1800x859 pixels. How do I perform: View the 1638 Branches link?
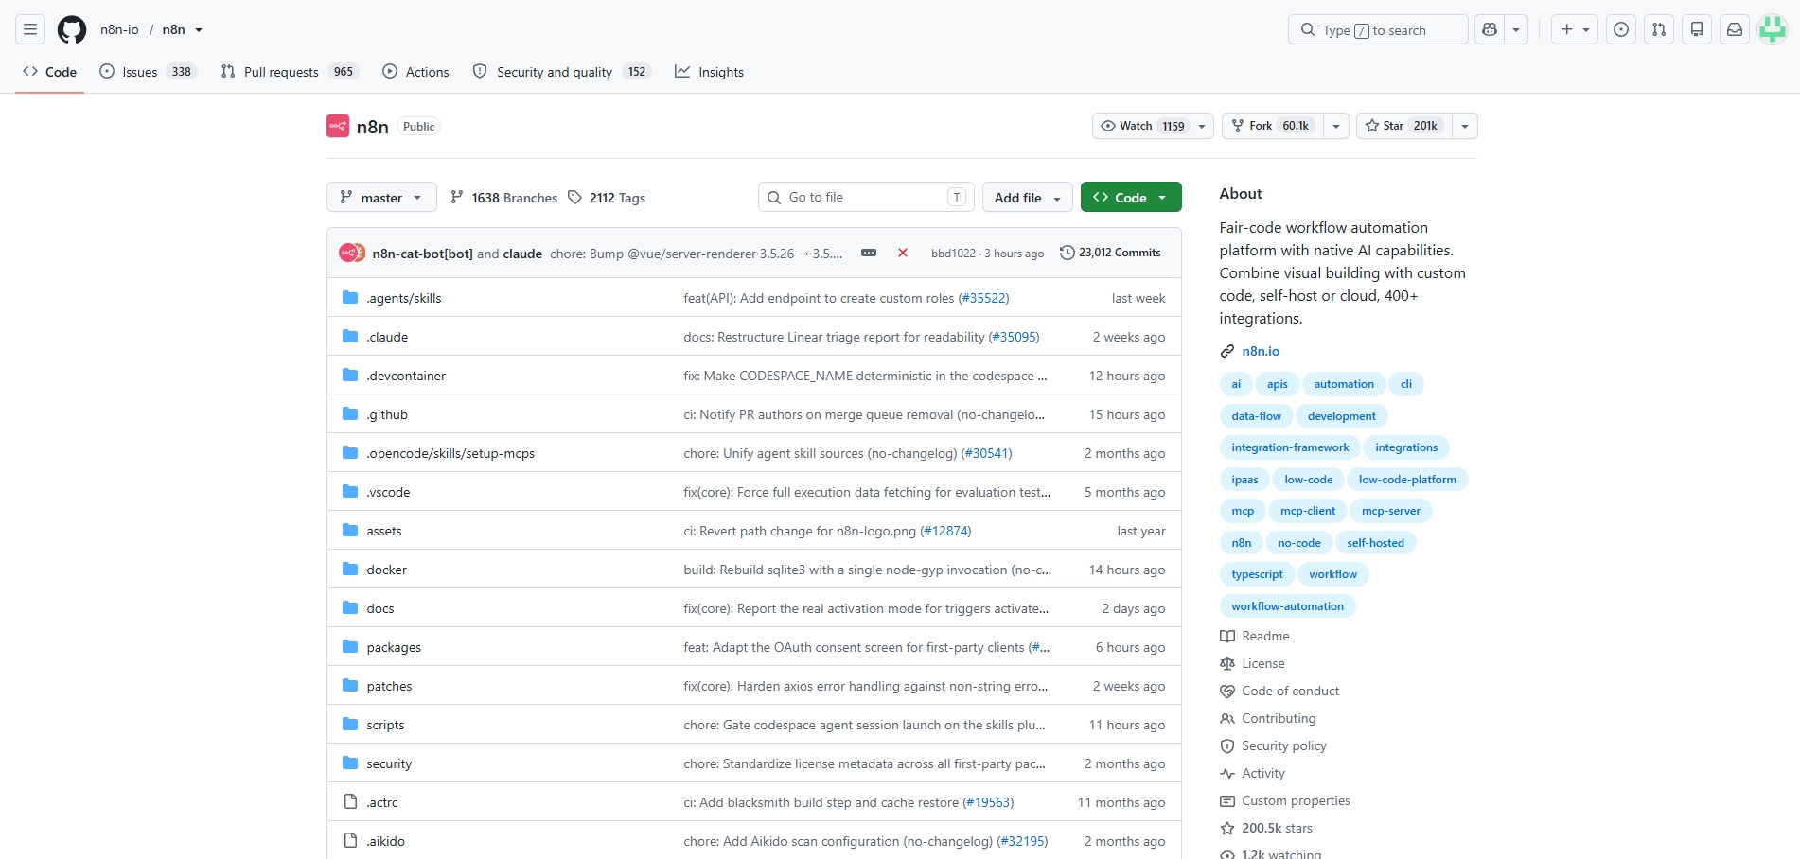pos(503,197)
